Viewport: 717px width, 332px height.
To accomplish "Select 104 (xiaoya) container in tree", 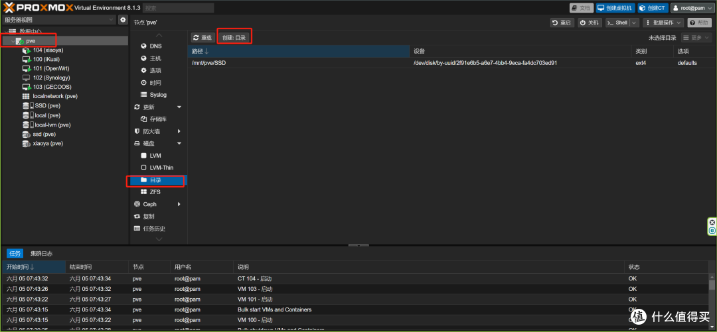I will click(48, 50).
